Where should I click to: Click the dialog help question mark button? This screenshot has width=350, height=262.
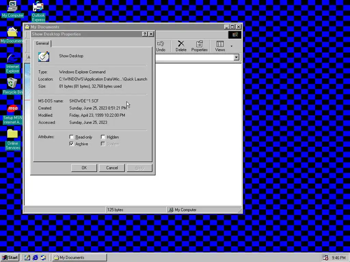tap(145, 34)
